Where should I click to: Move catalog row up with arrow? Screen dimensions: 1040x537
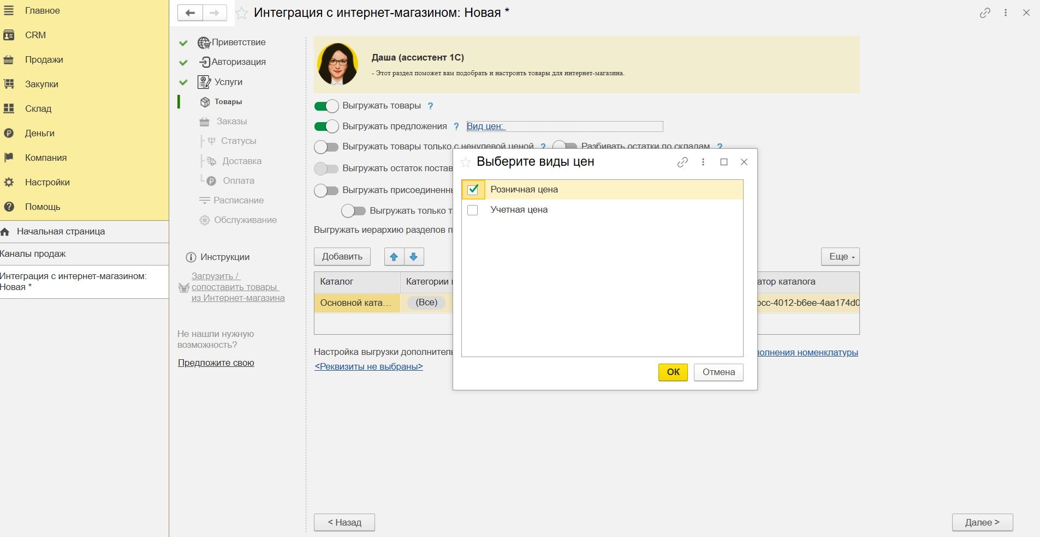pos(394,257)
